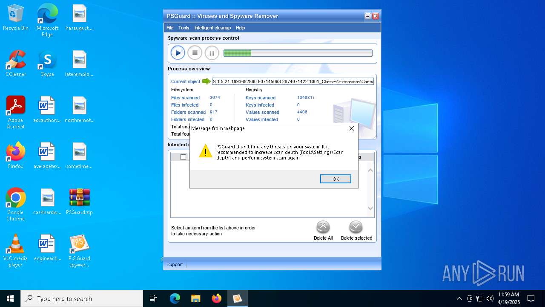
Task: Open the Support link in status bar
Action: (175, 264)
